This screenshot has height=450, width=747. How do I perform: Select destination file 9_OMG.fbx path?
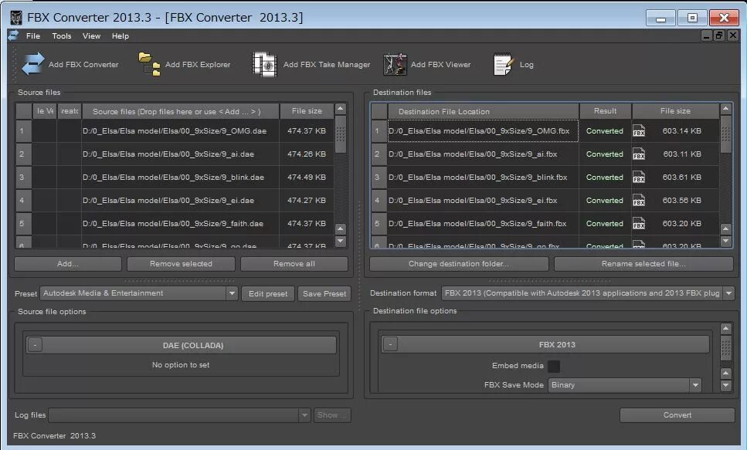(483, 131)
